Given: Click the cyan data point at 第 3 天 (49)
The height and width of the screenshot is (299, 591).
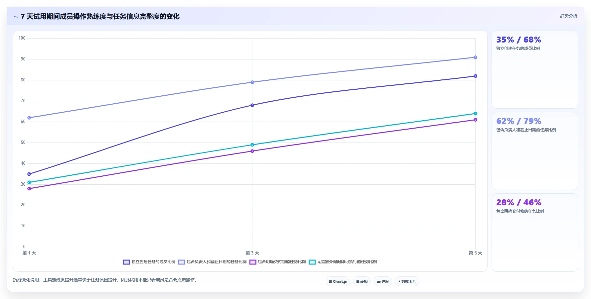Looking at the screenshot, I should [252, 145].
